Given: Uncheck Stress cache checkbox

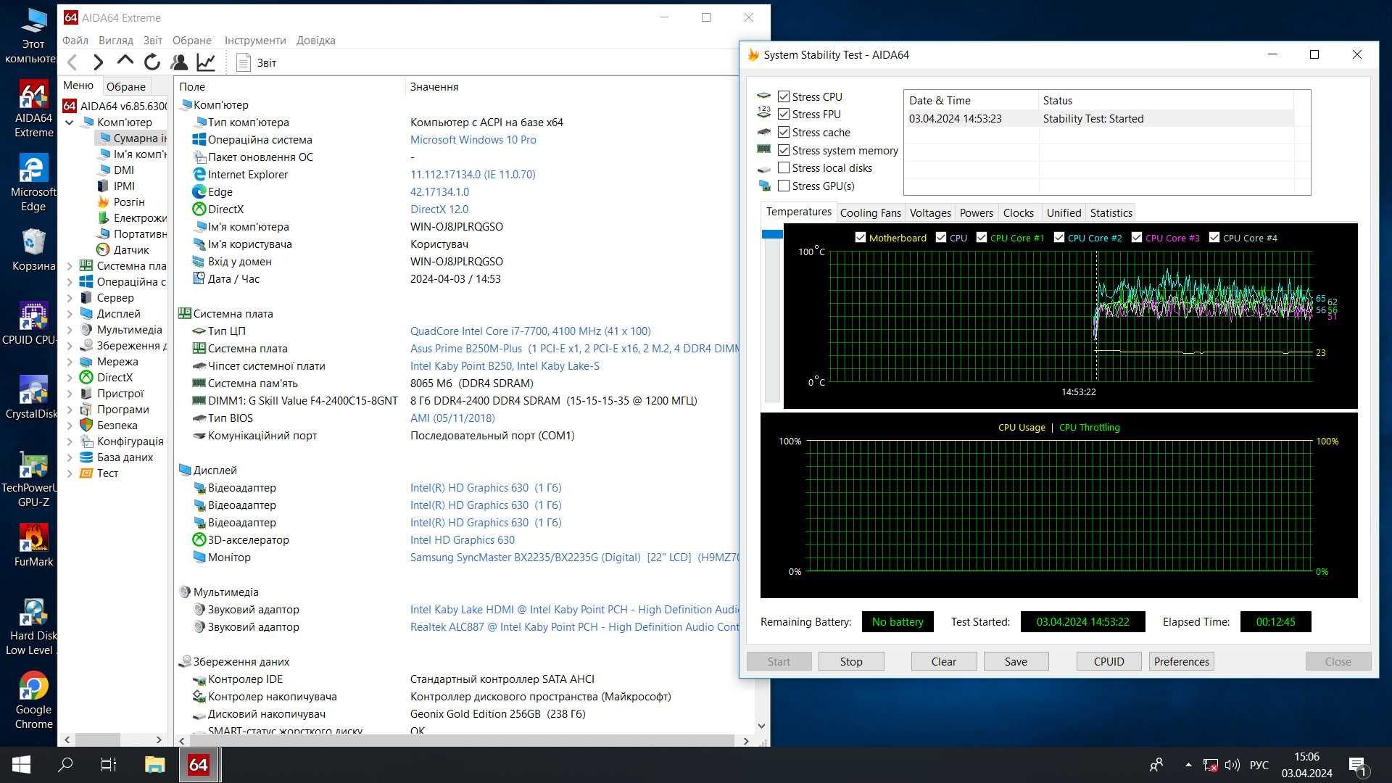Looking at the screenshot, I should pos(784,132).
